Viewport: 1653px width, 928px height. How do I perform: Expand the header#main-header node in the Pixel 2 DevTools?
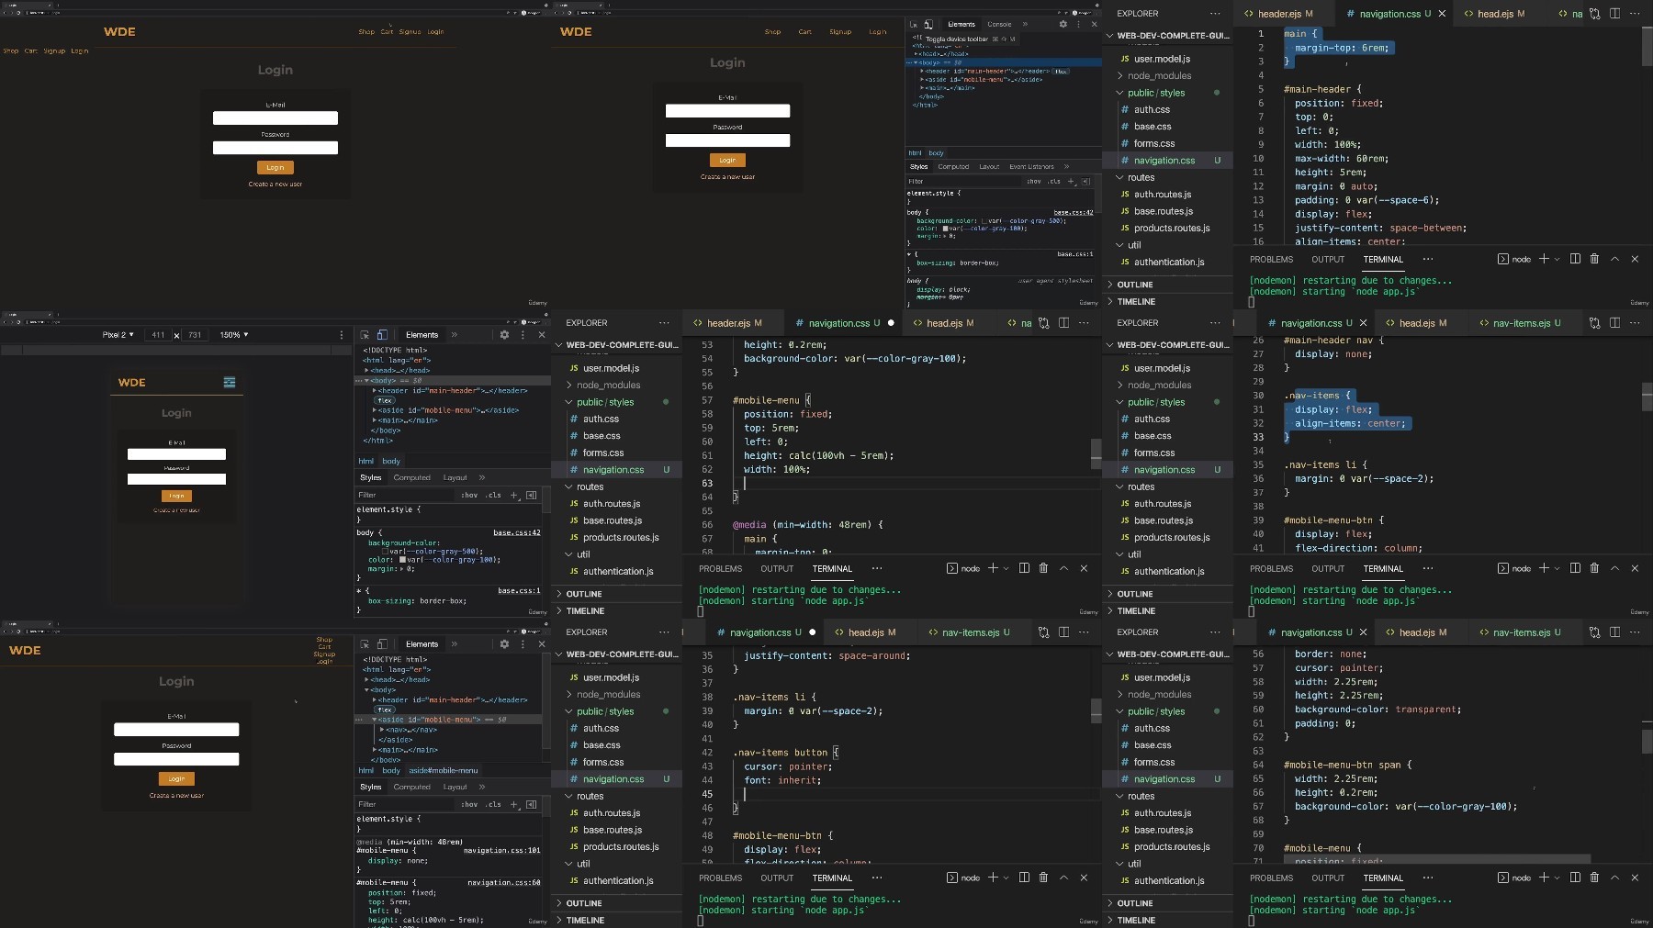[375, 391]
